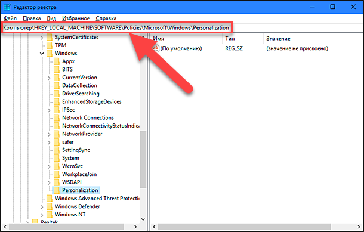Click the DataCollection folder icon

point(57,86)
